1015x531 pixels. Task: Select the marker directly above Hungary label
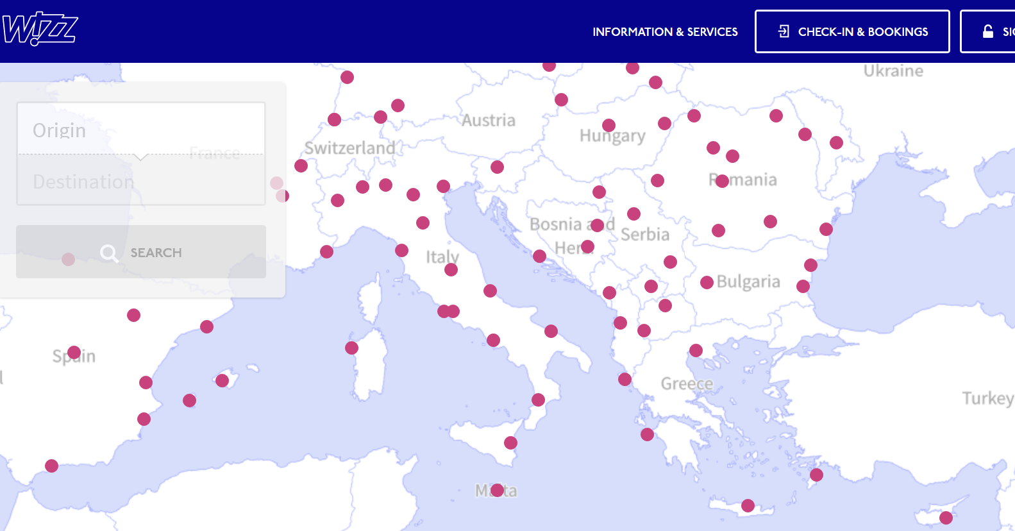click(x=608, y=125)
